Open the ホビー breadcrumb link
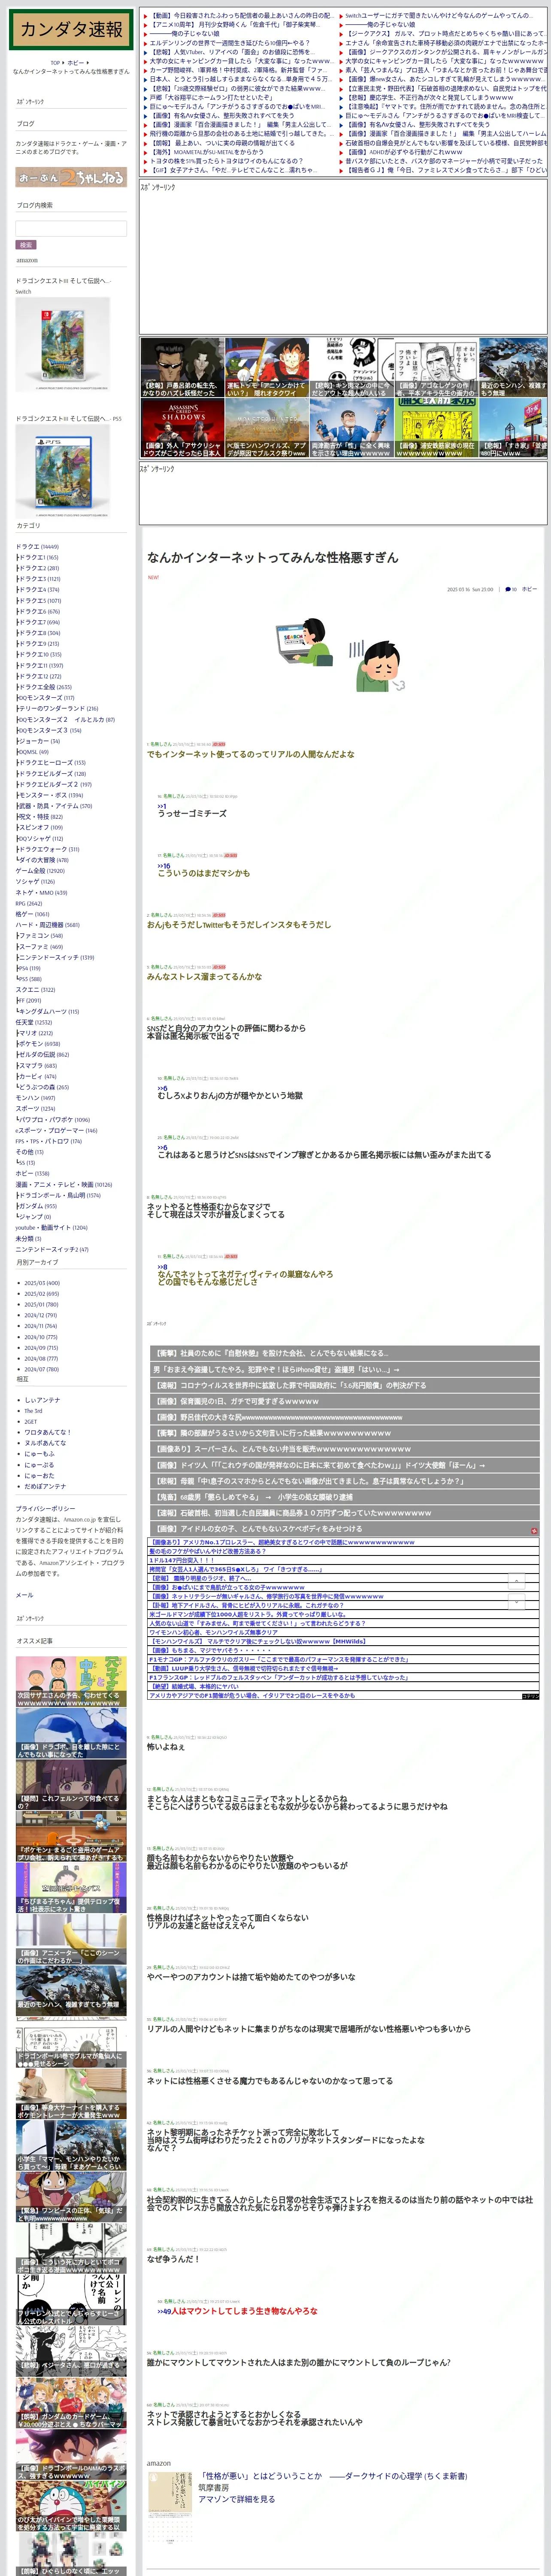Image resolution: width=551 pixels, height=2576 pixels. [x=75, y=63]
